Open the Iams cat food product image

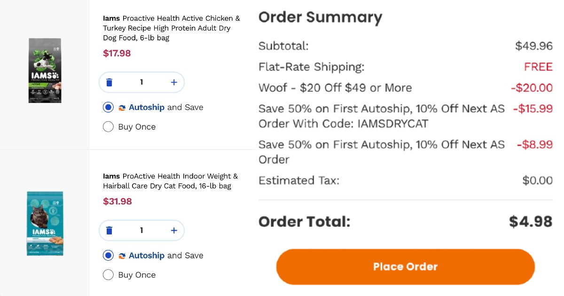pyautogui.click(x=45, y=223)
